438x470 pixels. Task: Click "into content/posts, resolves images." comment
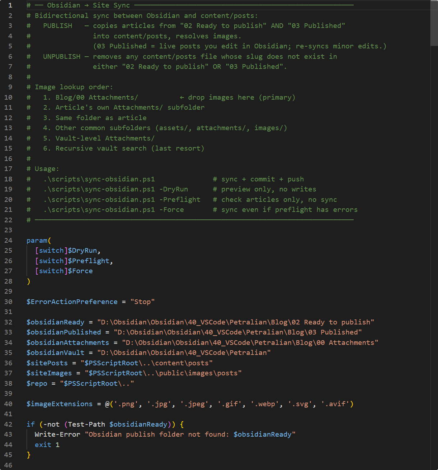167,36
